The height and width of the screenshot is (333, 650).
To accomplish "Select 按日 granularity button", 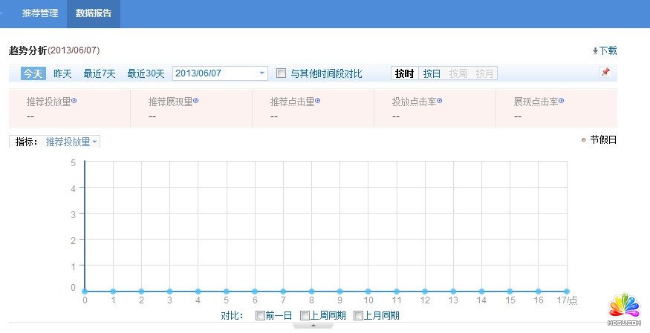I will click(x=432, y=73).
